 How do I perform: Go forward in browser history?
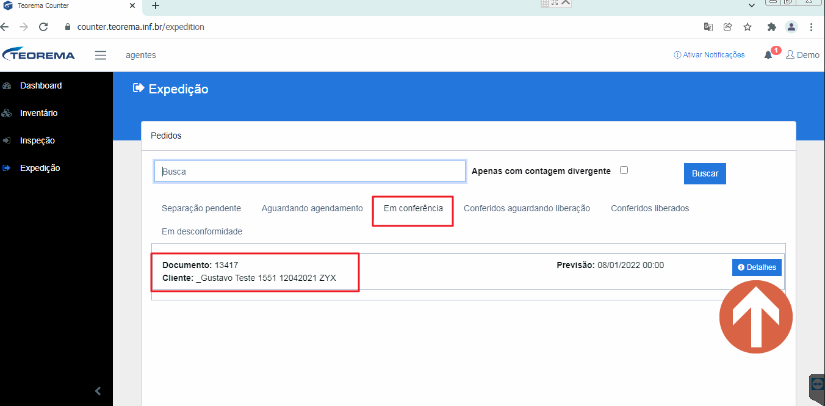pos(24,27)
